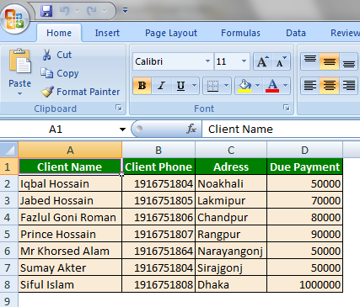360x307 pixels.
Task: Click the Paste clipboard icon
Action: point(19,61)
